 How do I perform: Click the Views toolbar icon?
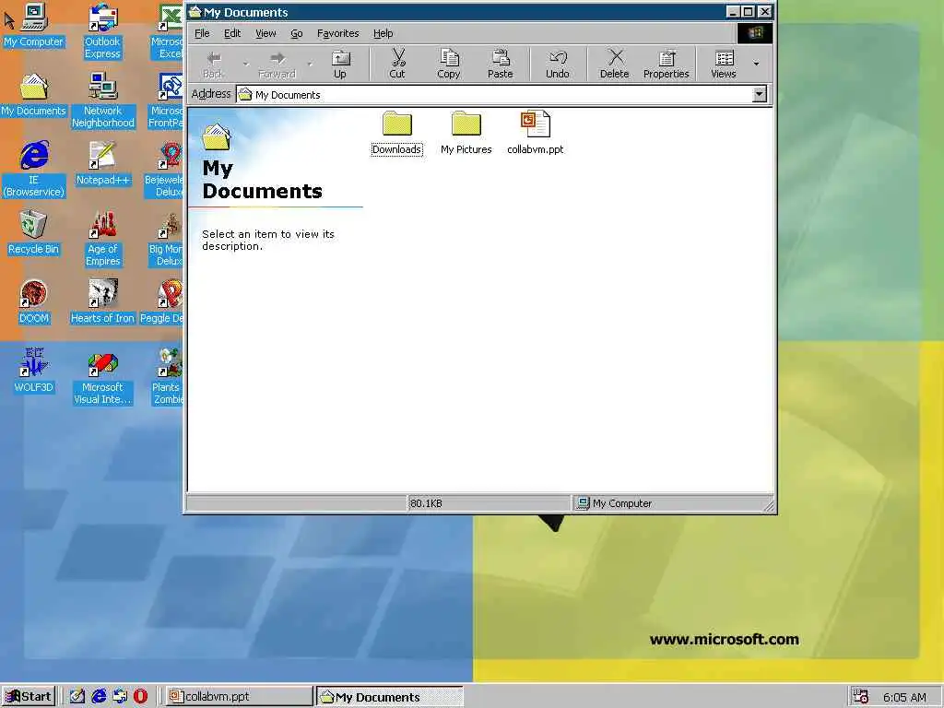coord(723,64)
